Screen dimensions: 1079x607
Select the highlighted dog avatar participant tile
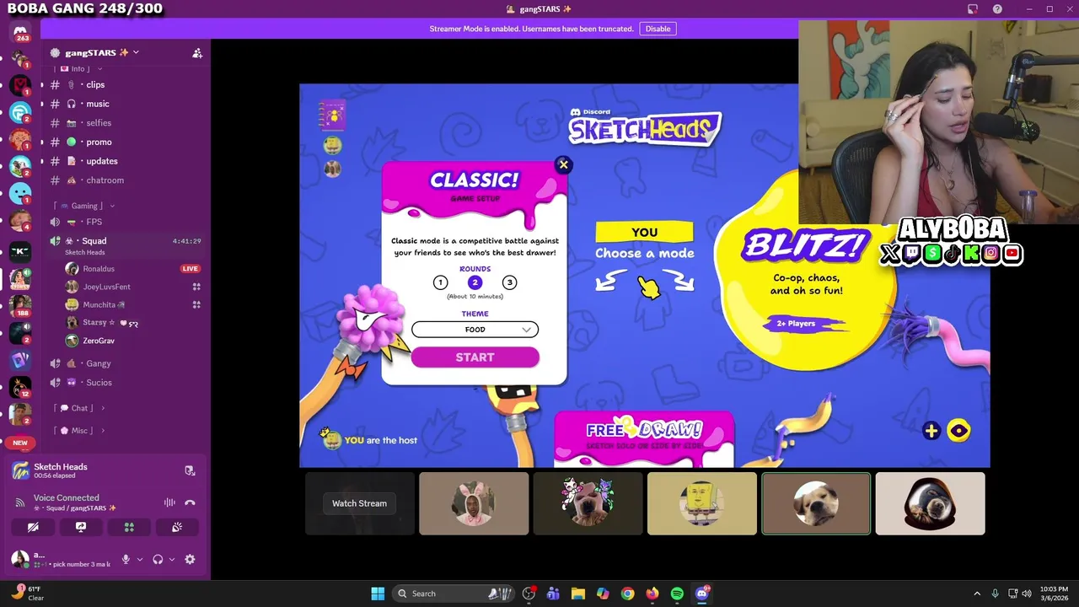[816, 503]
